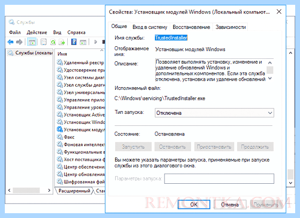
Task: Click gear icon beside Узел универсальны
Action: point(60,92)
